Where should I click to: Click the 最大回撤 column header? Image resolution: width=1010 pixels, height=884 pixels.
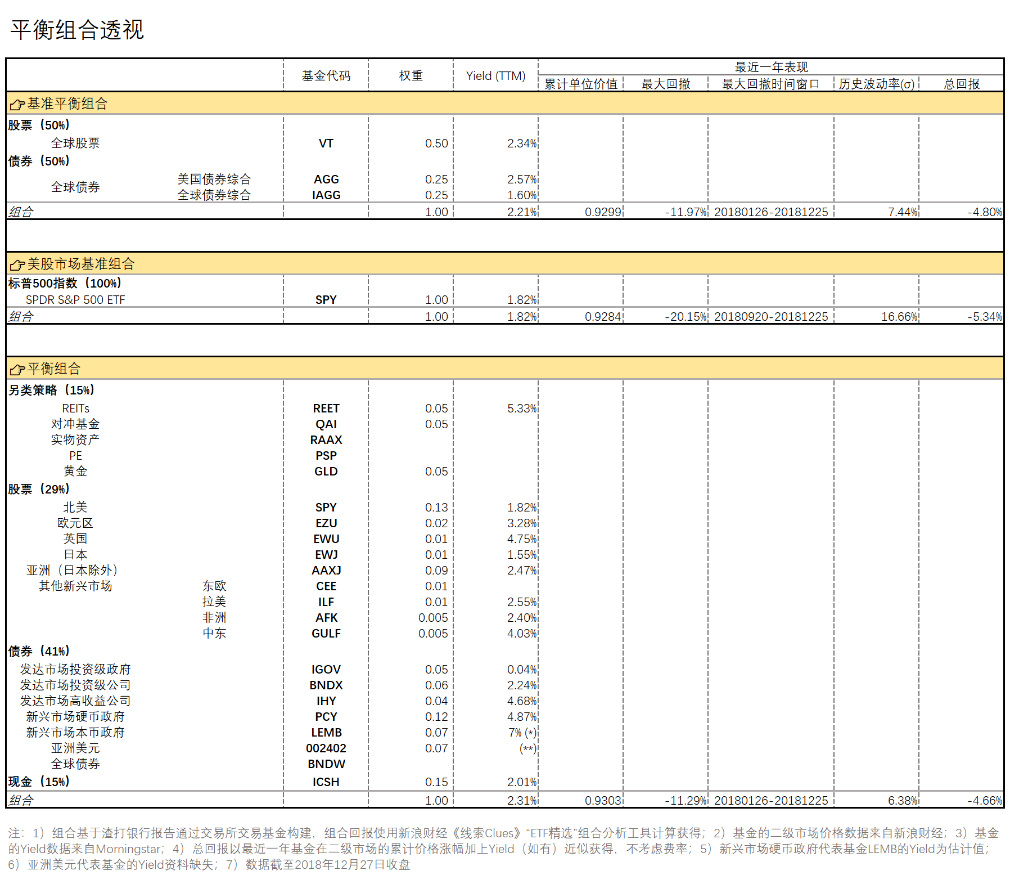(666, 84)
